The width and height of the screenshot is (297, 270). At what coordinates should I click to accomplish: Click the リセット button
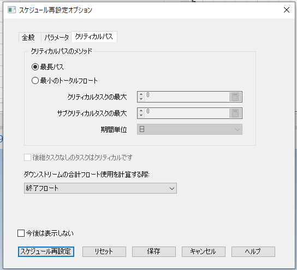tap(104, 251)
